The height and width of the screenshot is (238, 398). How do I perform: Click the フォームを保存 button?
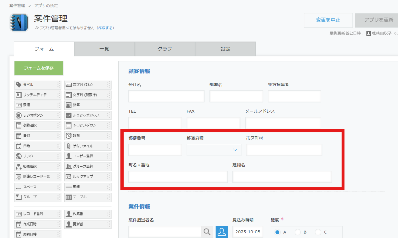pos(38,68)
